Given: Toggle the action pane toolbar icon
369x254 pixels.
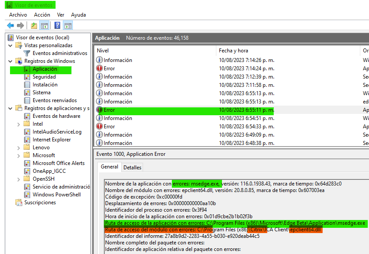Looking at the screenshot, I should point(68,25).
